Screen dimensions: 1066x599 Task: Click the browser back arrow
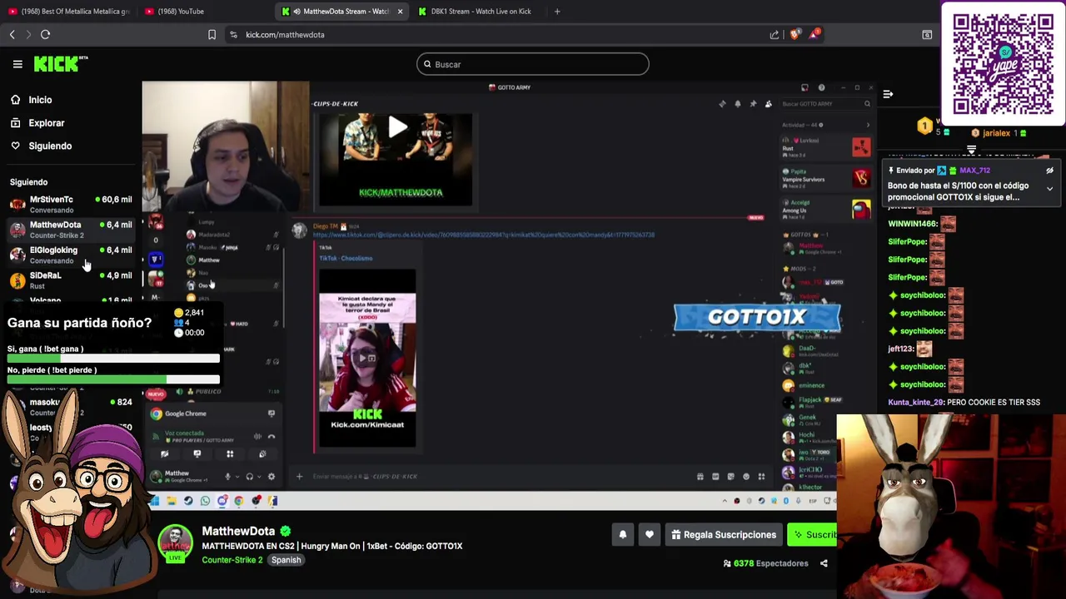click(x=12, y=35)
